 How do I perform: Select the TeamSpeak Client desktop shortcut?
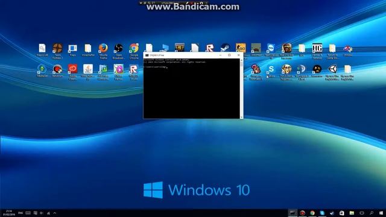point(302,72)
